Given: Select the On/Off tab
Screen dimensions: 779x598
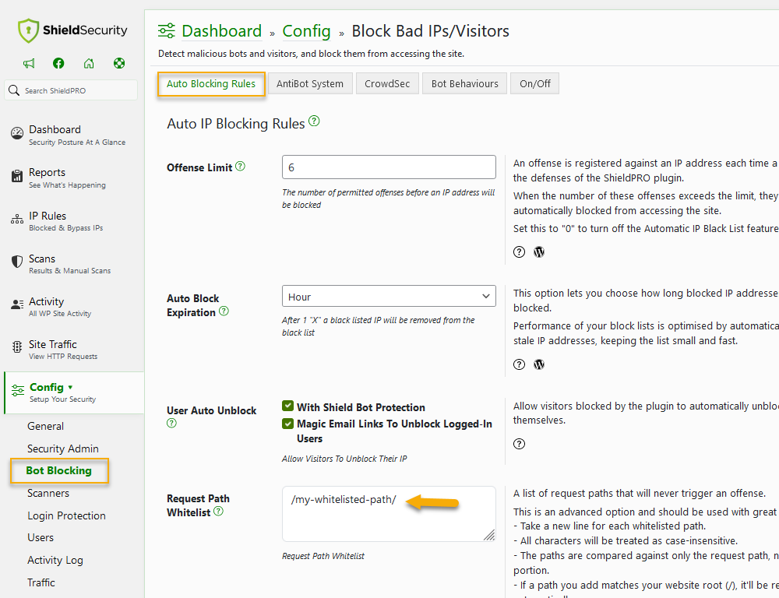Looking at the screenshot, I should pos(535,84).
